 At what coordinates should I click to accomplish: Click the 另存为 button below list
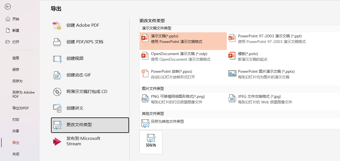pos(151,142)
